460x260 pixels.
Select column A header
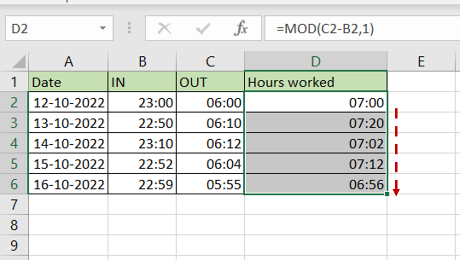[68, 62]
